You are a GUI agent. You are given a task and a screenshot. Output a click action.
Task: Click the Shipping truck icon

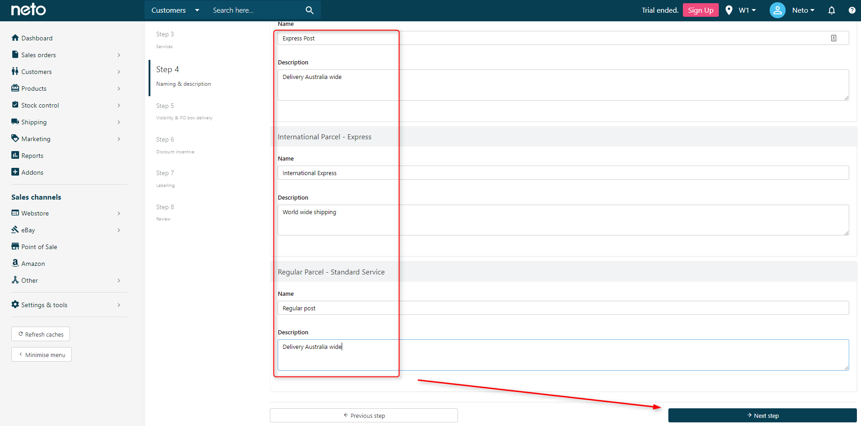coord(15,122)
